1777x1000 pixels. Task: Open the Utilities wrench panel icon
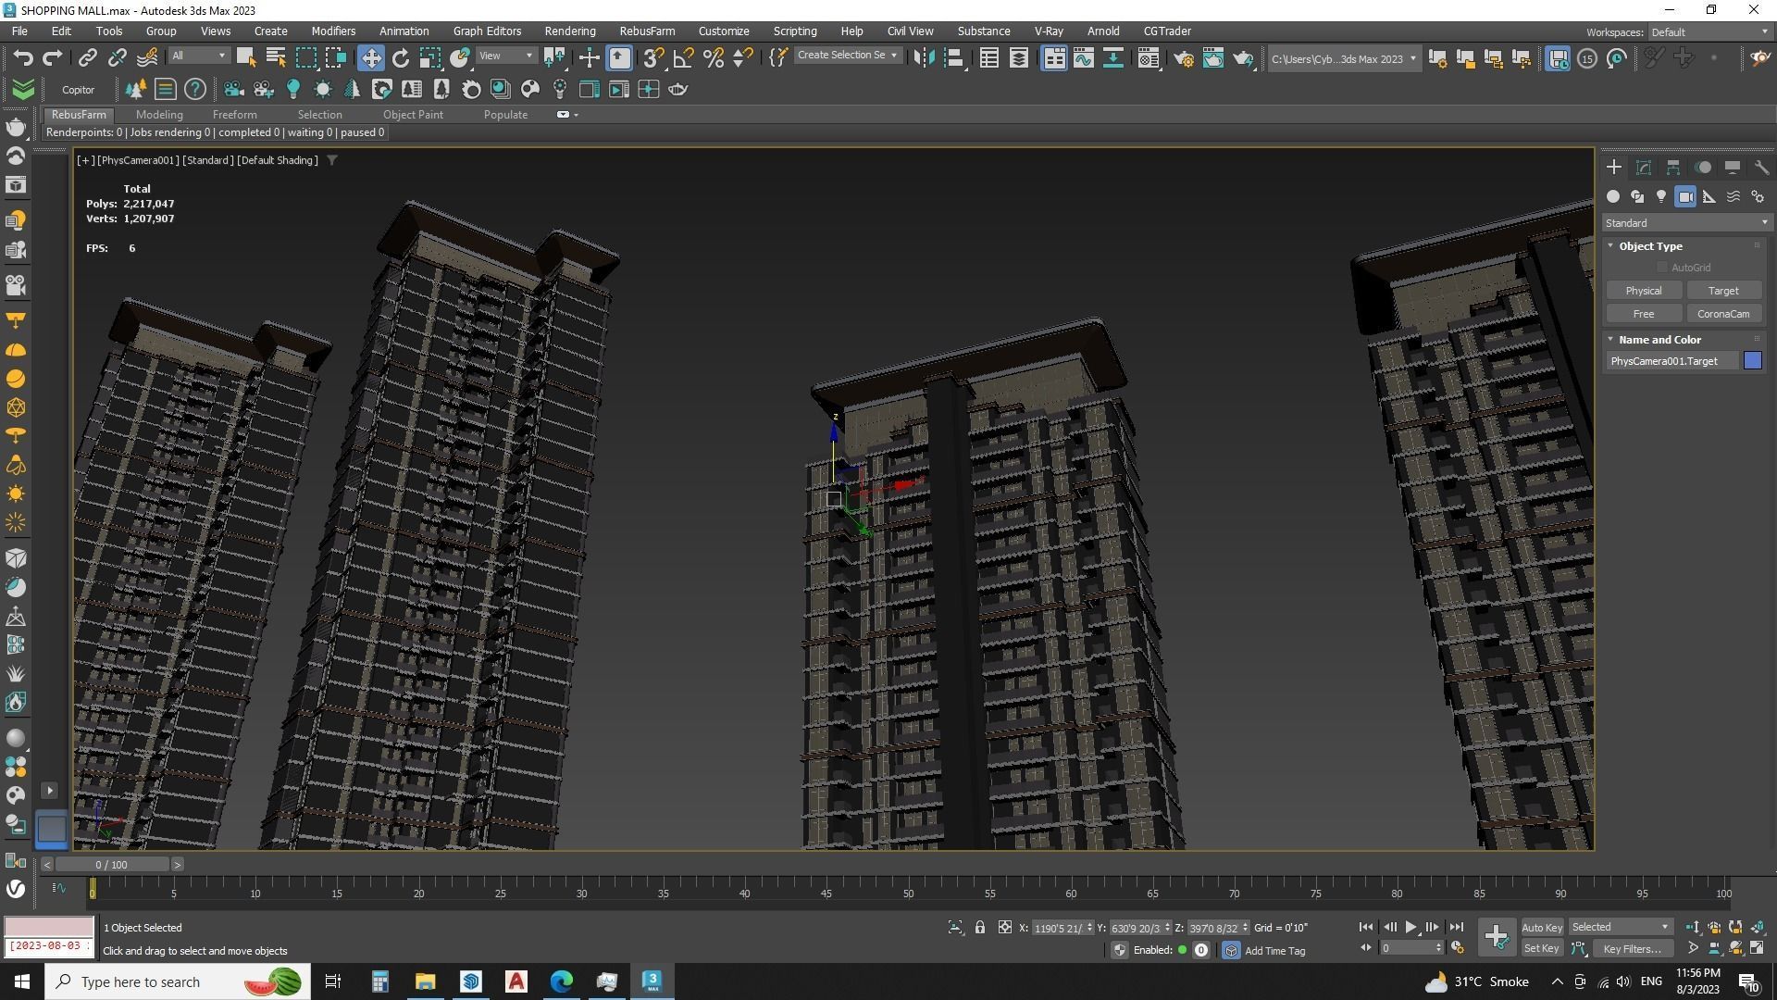(1761, 167)
